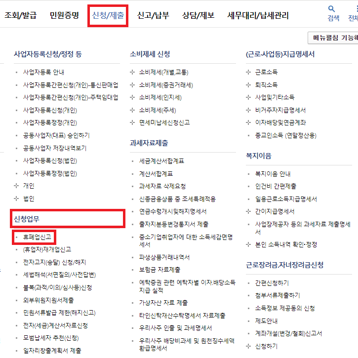
Task: Open 과세자료 삭제요청 link
Action: point(162,186)
